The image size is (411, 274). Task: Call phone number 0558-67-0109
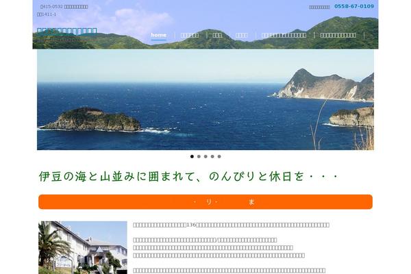coord(354,6)
